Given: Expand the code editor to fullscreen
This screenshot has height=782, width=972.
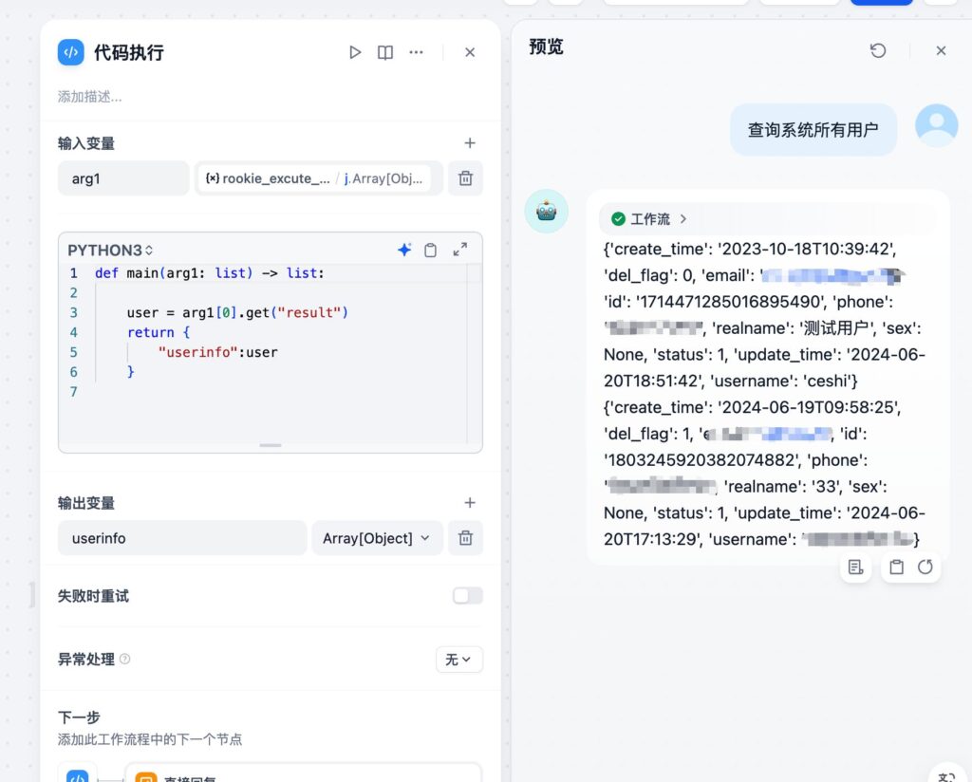Looking at the screenshot, I should [460, 250].
